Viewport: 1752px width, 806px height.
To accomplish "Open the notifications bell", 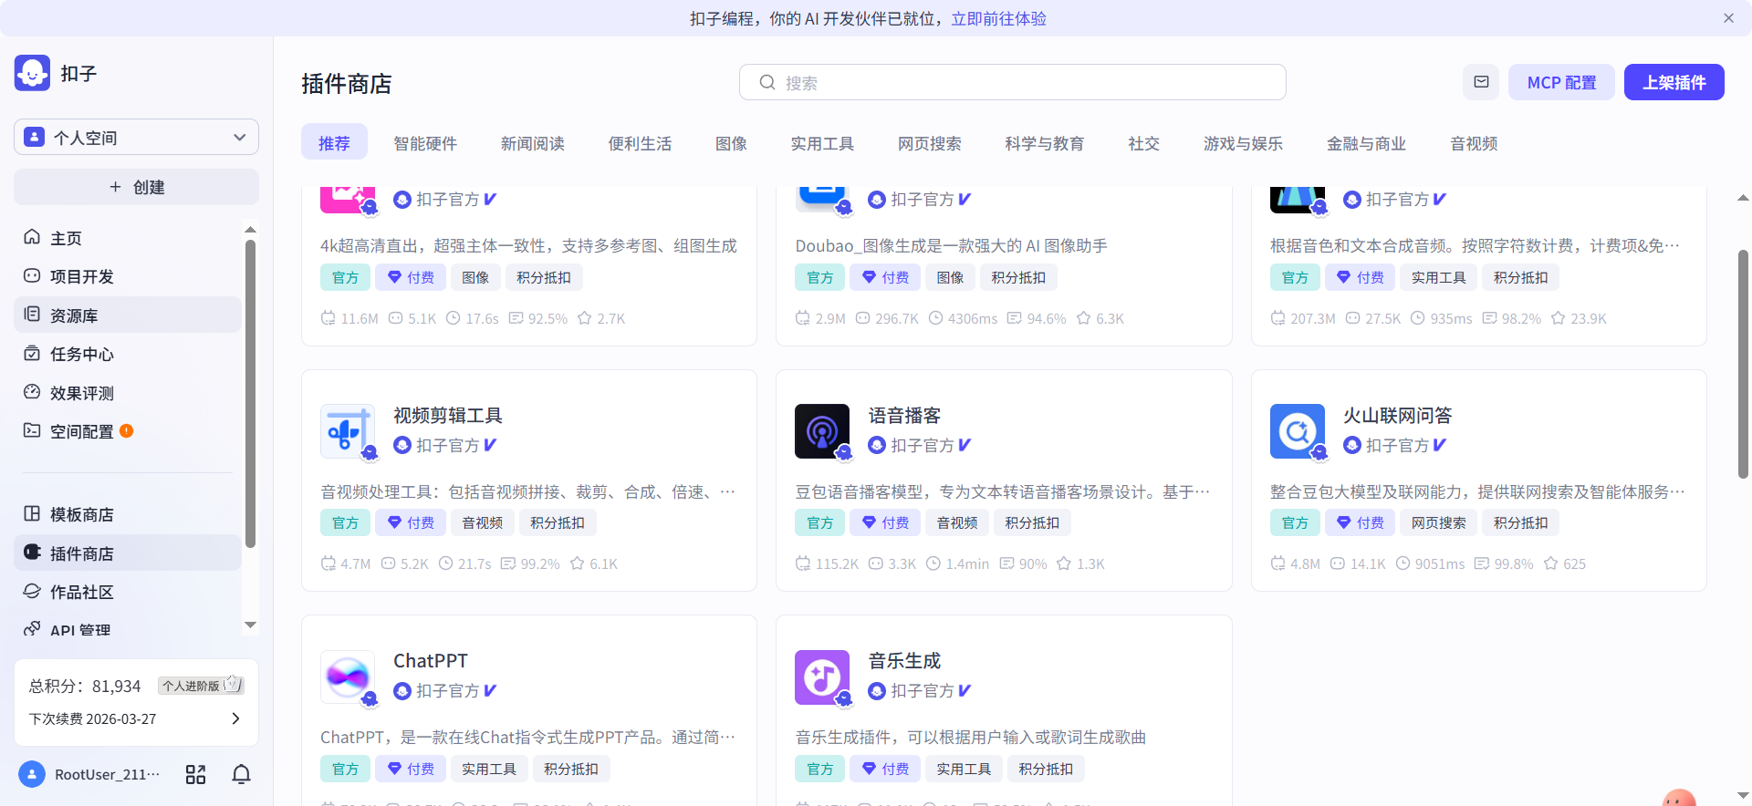I will click(x=241, y=774).
